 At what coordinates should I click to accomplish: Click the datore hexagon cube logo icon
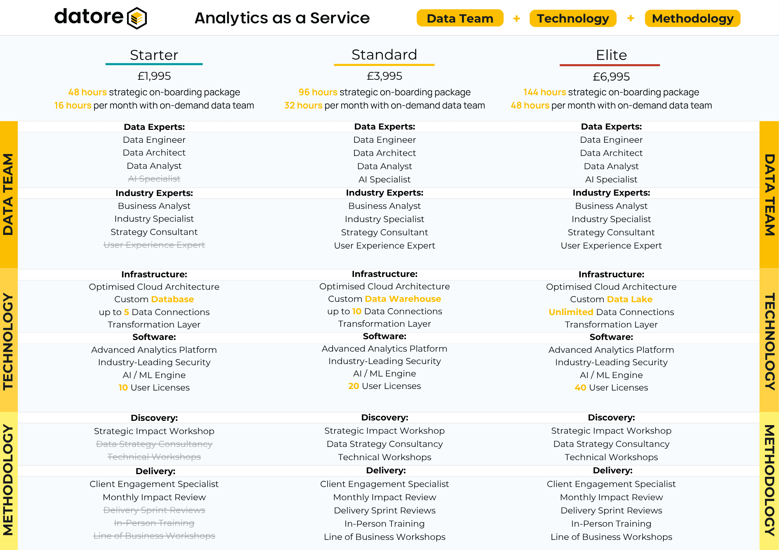[x=137, y=18]
